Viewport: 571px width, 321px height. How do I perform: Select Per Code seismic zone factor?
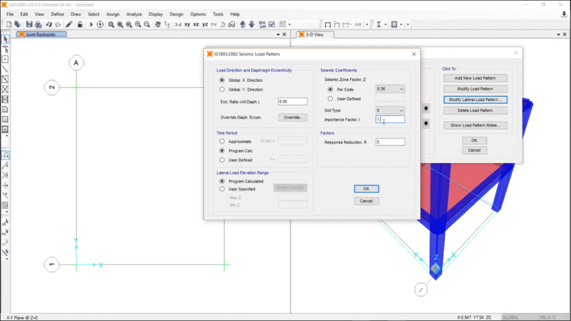pyautogui.click(x=330, y=89)
